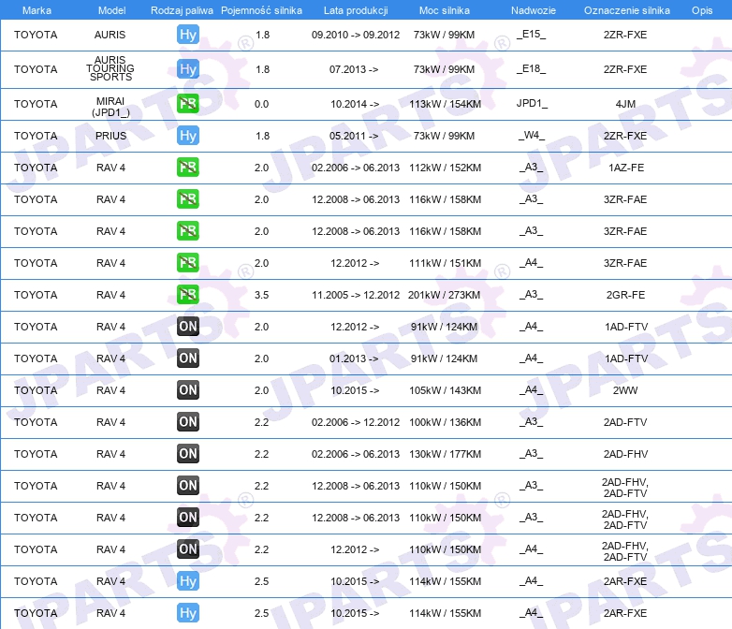Click the 2AD-FHV cell in the 130kW row

(625, 454)
